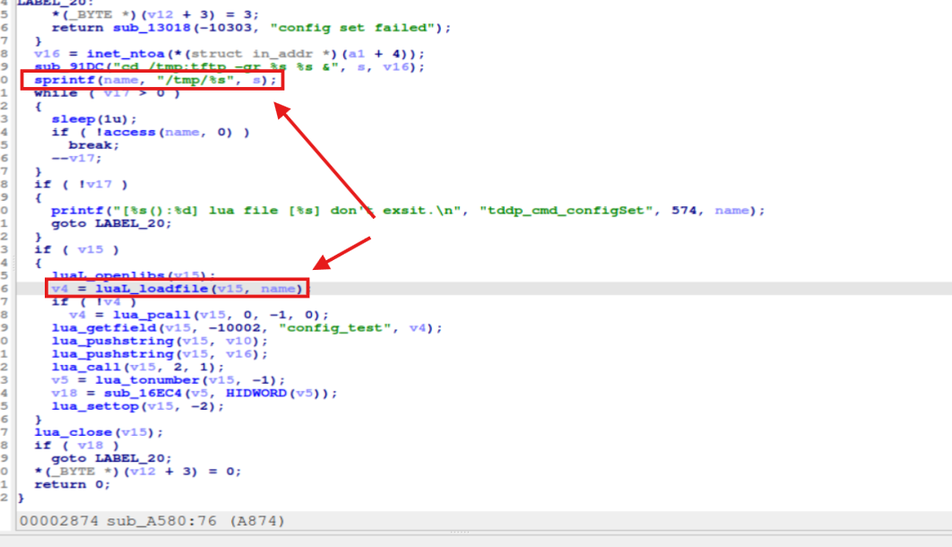This screenshot has width=952, height=547.
Task: Click the status bar address 00002874 sub_A580:76
Action: (x=151, y=522)
